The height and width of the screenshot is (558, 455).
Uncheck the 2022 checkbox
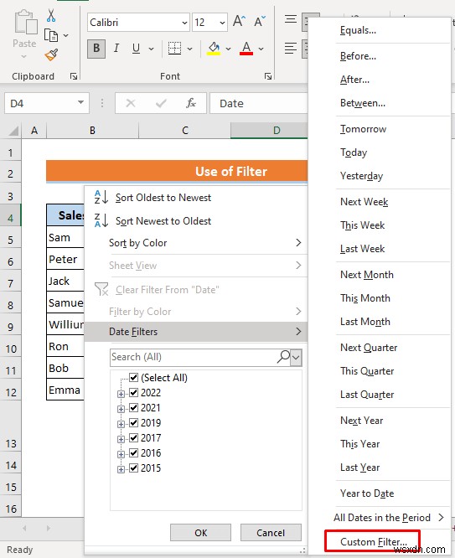pos(133,392)
